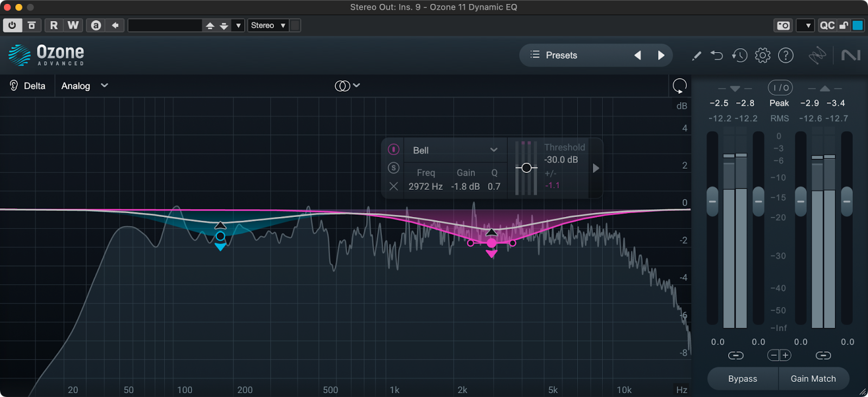
Task: Open the Ozone settings gear
Action: point(762,55)
